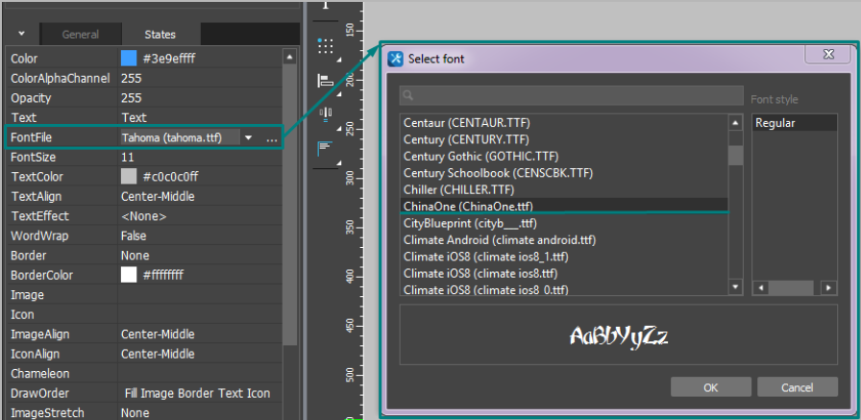Screen dimensions: 861x420
Task: Click the empty Image property field
Action: [x=200, y=295]
